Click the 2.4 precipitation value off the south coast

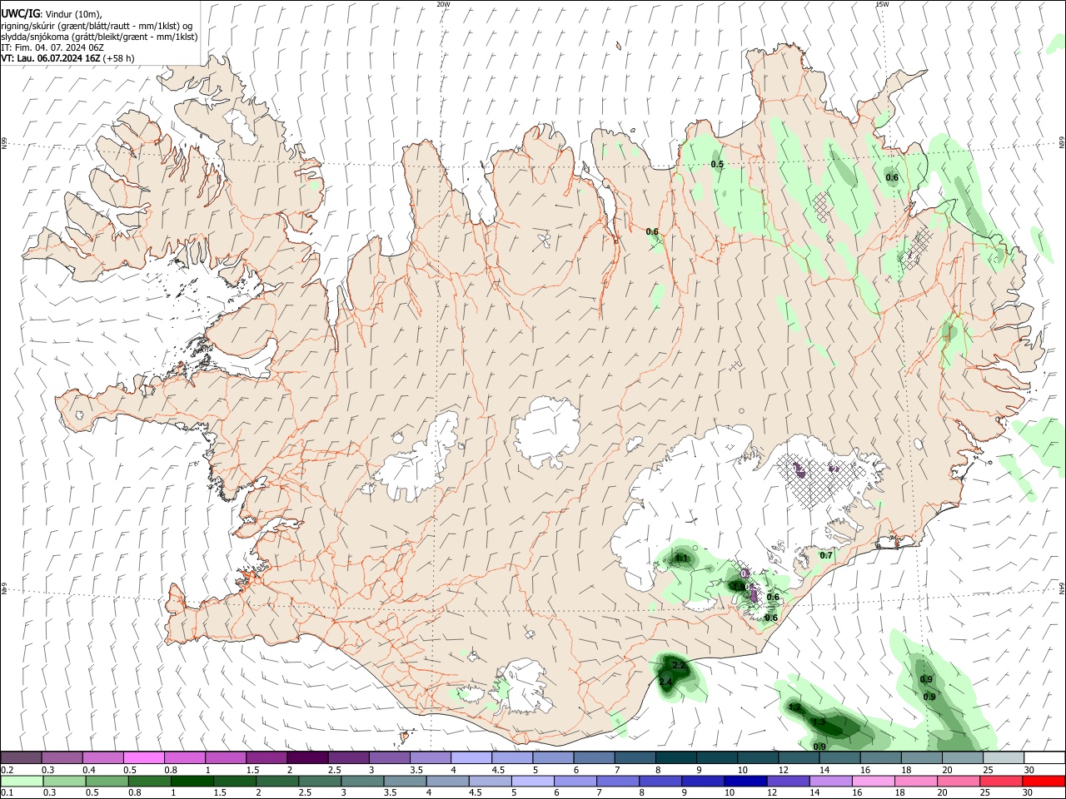(x=665, y=682)
